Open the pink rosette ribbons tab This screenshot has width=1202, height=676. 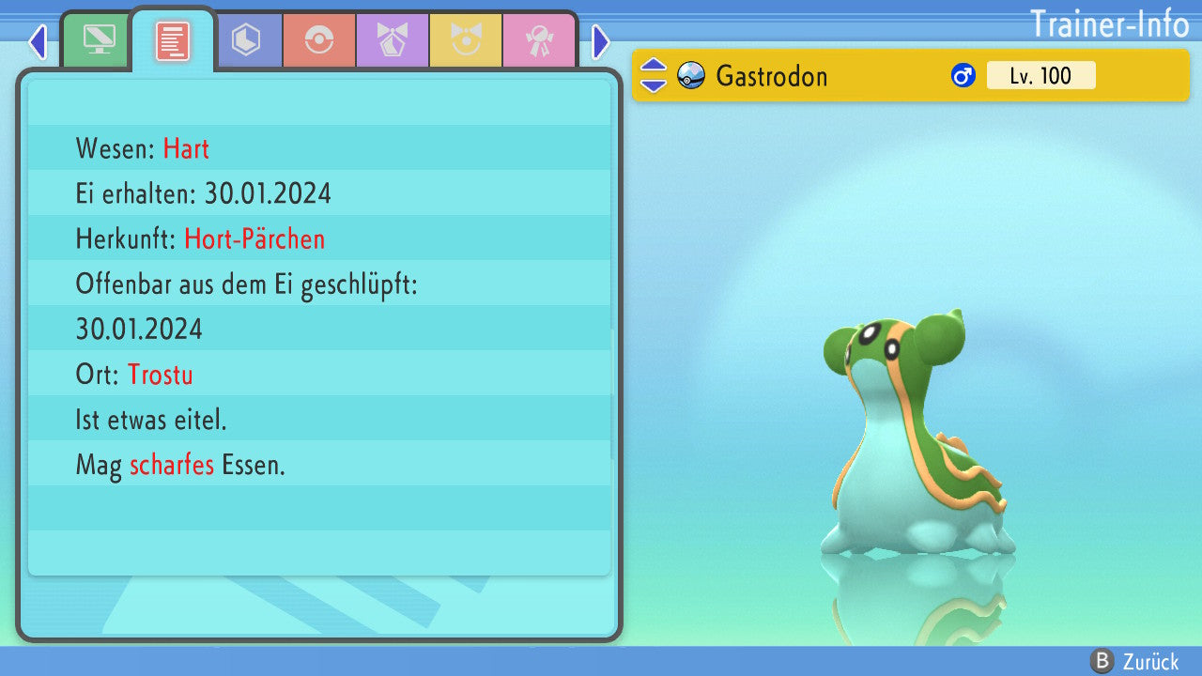pyautogui.click(x=539, y=40)
